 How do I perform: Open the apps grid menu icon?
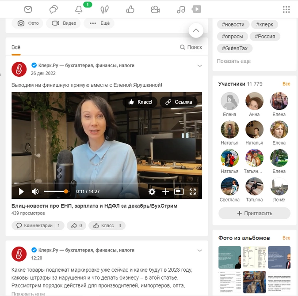tap(286, 9)
